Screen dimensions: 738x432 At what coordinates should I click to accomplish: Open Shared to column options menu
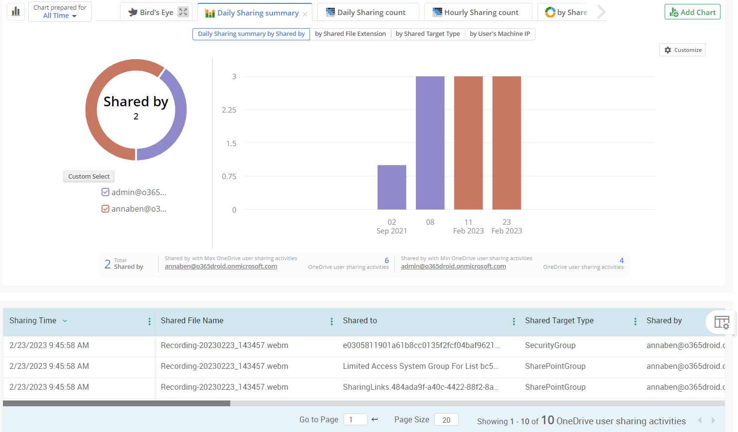(x=514, y=321)
